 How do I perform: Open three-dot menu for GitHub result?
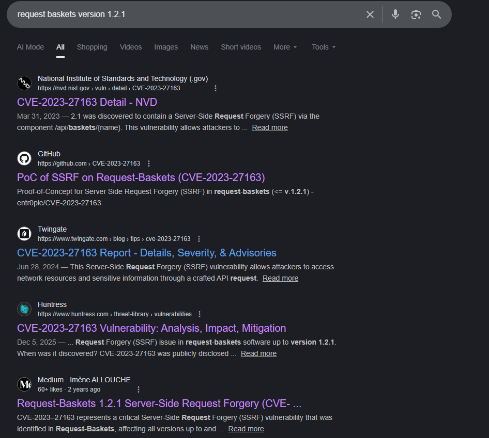click(149, 164)
